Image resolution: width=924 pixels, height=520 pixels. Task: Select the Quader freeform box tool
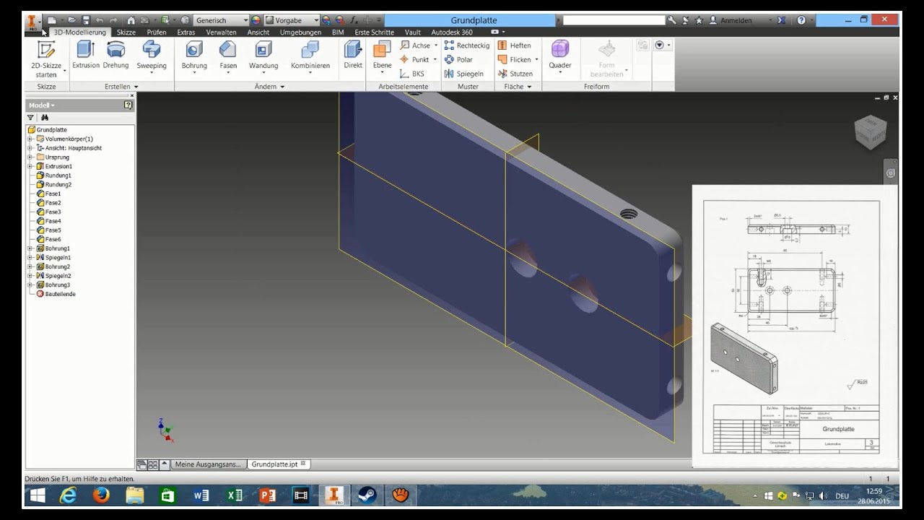tap(560, 56)
